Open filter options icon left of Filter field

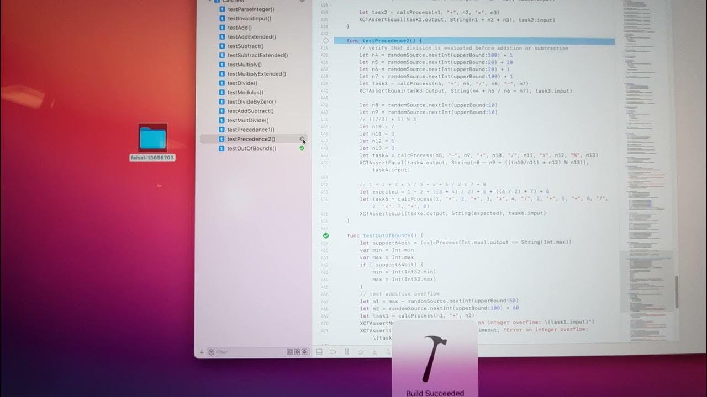coord(211,352)
